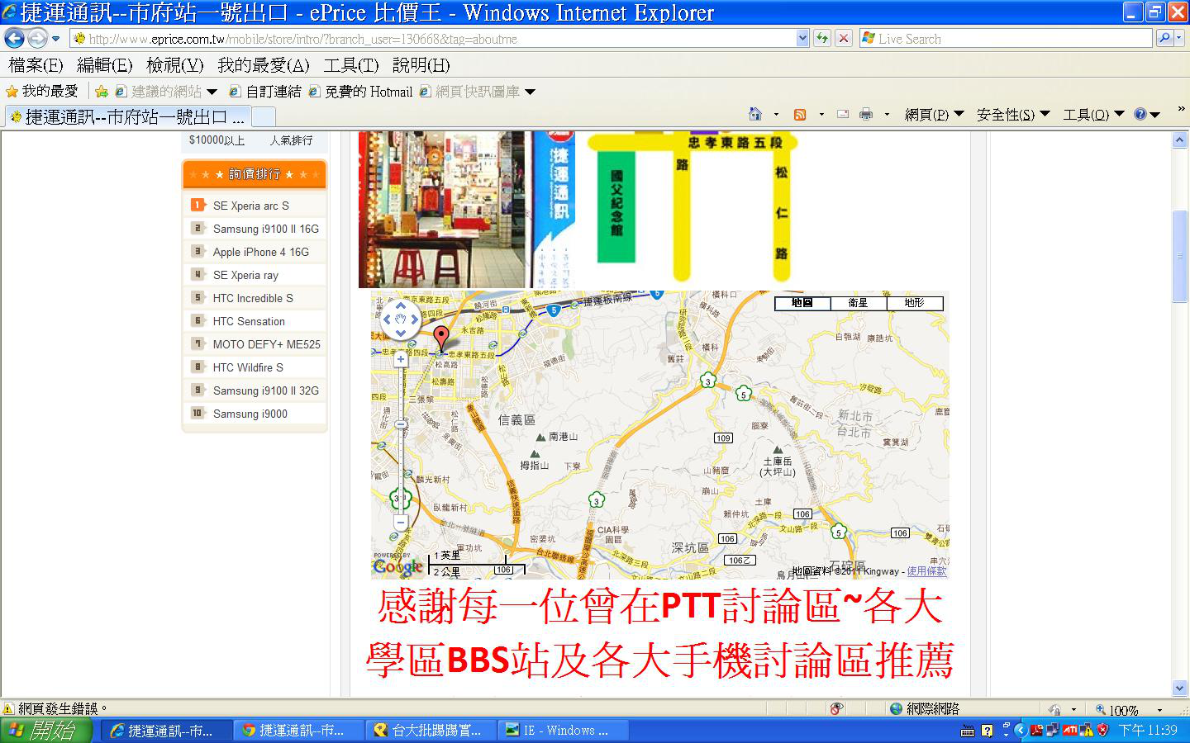Viewport: 1190px width, 743px height.
Task: Click the map zoom in plus button
Action: (x=401, y=359)
